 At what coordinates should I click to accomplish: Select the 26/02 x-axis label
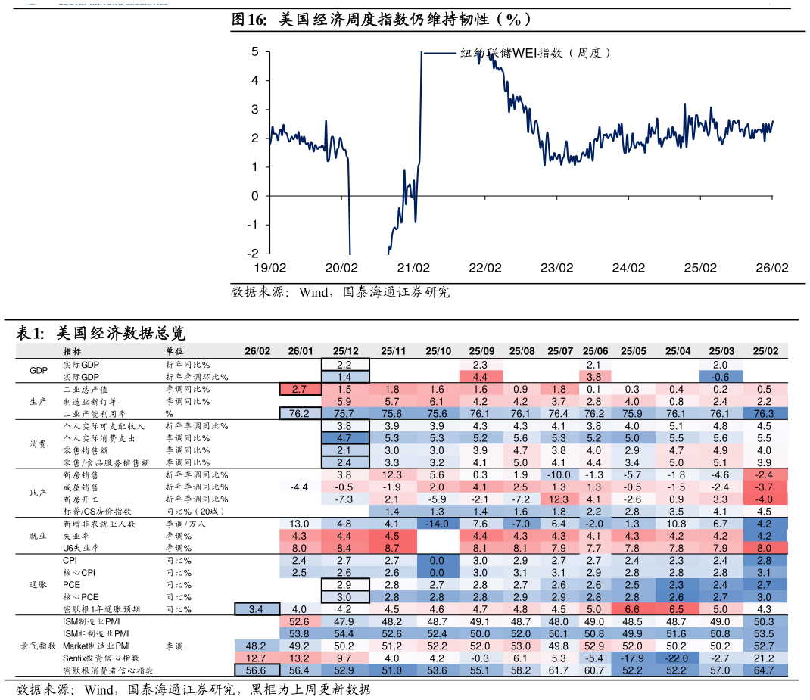pos(772,267)
